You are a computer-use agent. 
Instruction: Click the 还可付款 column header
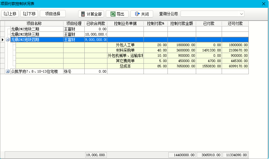pos(235,23)
